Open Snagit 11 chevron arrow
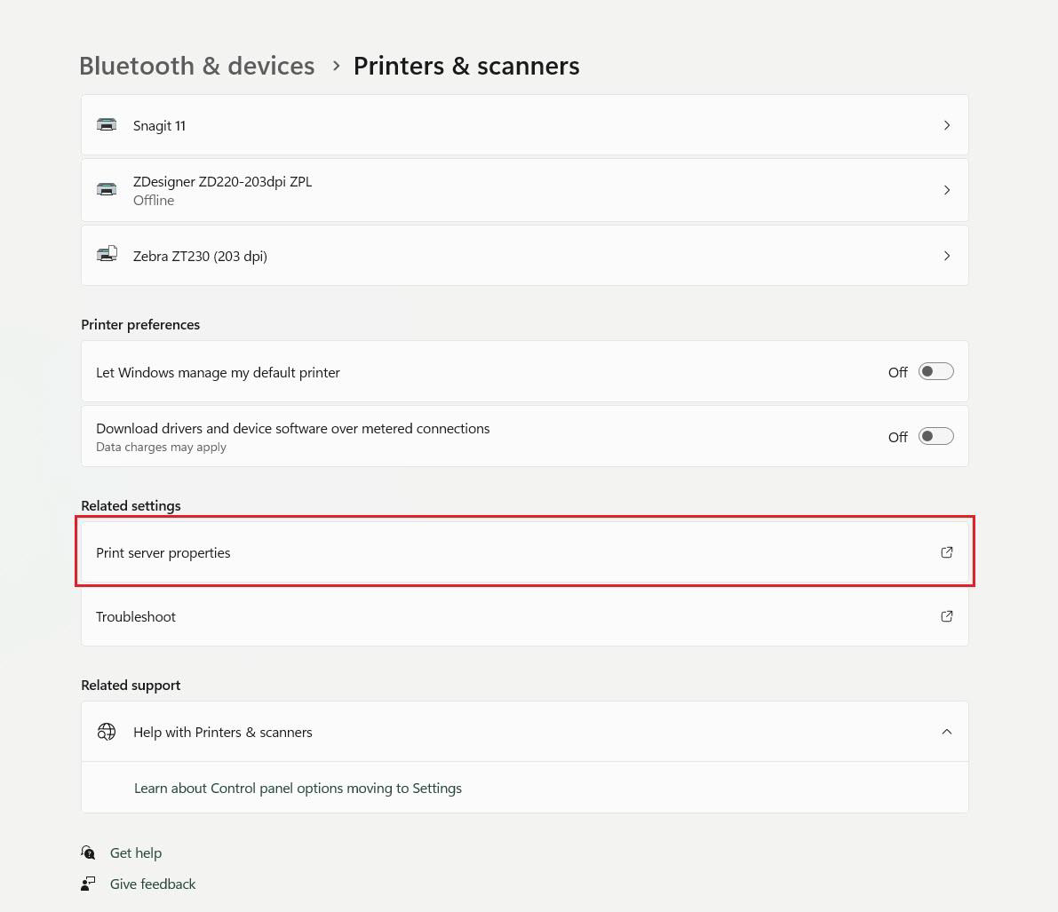This screenshot has height=912, width=1058. tap(947, 125)
